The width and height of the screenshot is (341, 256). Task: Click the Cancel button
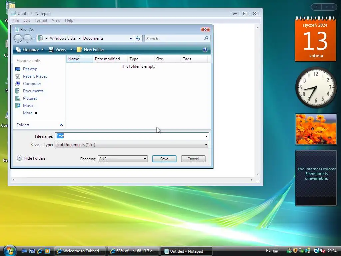(x=193, y=159)
